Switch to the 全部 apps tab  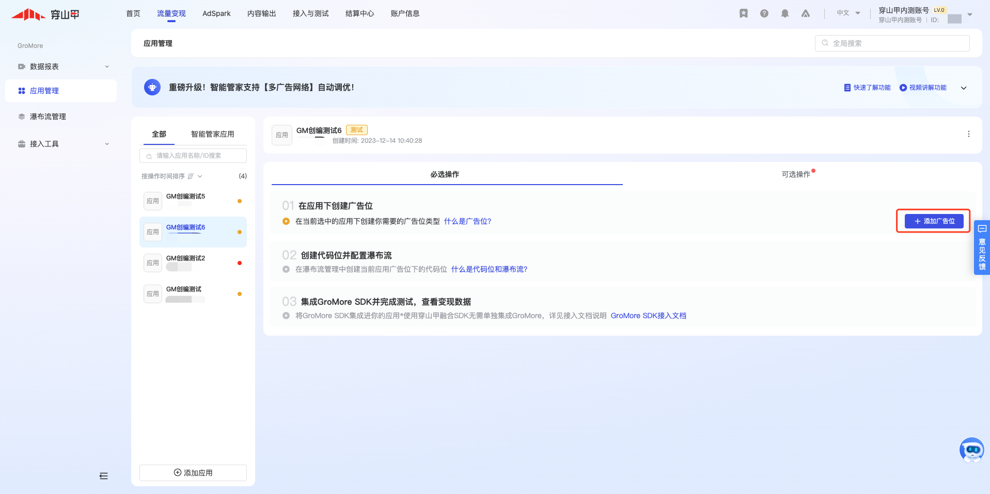pos(159,134)
